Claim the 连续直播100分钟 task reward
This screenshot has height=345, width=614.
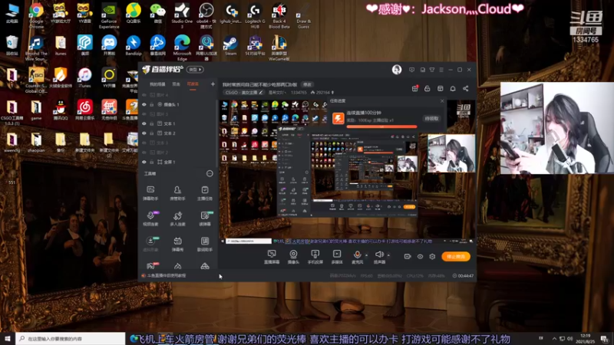tap(431, 119)
